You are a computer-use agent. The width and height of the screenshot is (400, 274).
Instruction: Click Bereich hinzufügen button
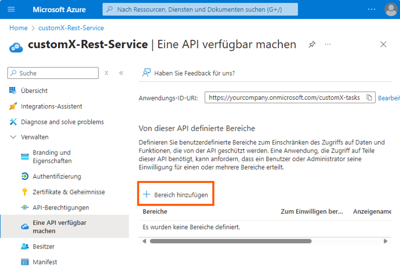[x=176, y=195]
